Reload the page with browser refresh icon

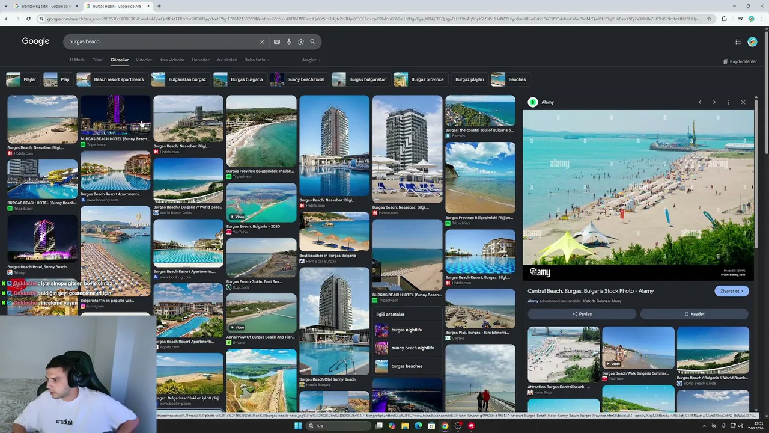[x=28, y=19]
